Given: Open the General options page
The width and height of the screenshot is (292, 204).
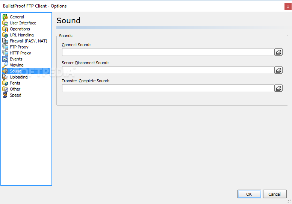Looking at the screenshot, I should 17,17.
